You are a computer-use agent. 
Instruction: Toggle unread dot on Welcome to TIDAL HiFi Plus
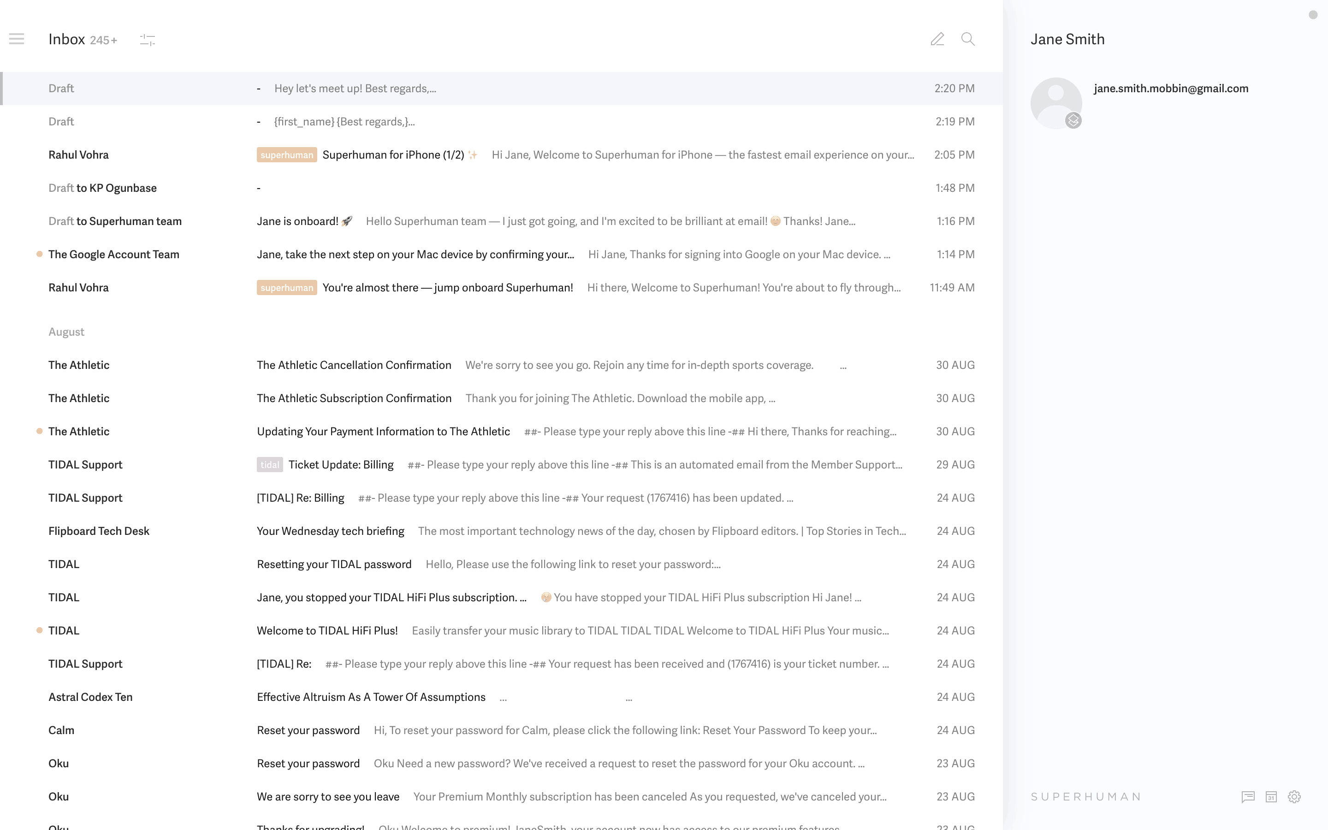click(x=40, y=630)
